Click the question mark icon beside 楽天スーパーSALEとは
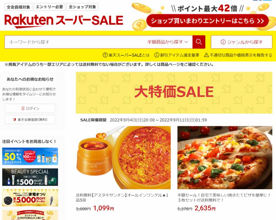This screenshot has height=220, width=276. pos(105,55)
